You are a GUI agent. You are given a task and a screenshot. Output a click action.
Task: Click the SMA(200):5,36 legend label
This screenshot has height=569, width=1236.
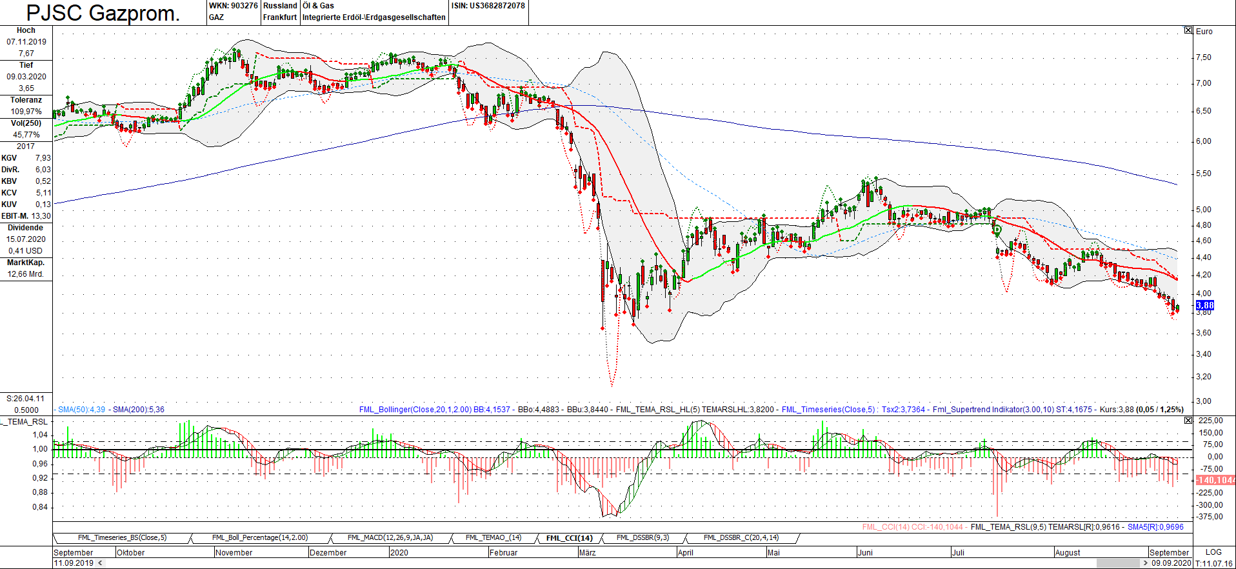(x=139, y=410)
